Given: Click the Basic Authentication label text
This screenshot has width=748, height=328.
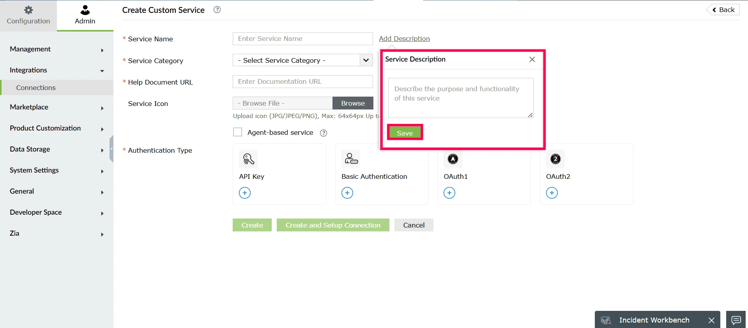Looking at the screenshot, I should tap(374, 176).
